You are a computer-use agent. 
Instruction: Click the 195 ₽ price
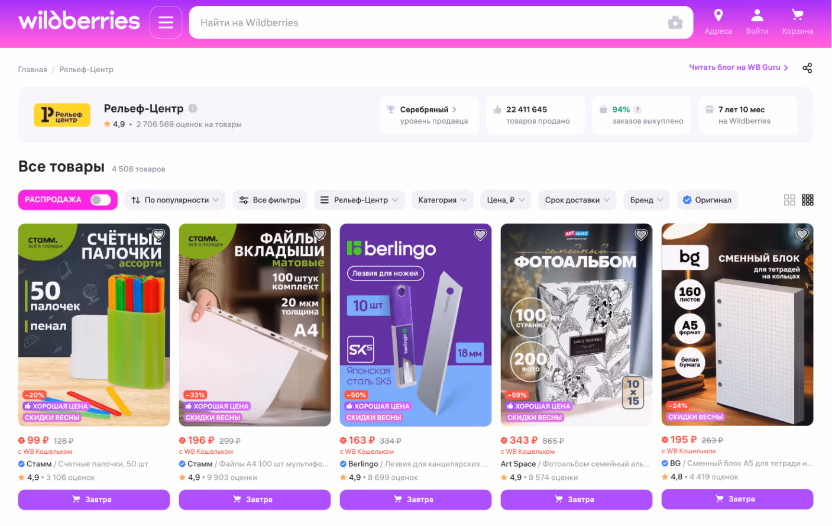point(684,440)
